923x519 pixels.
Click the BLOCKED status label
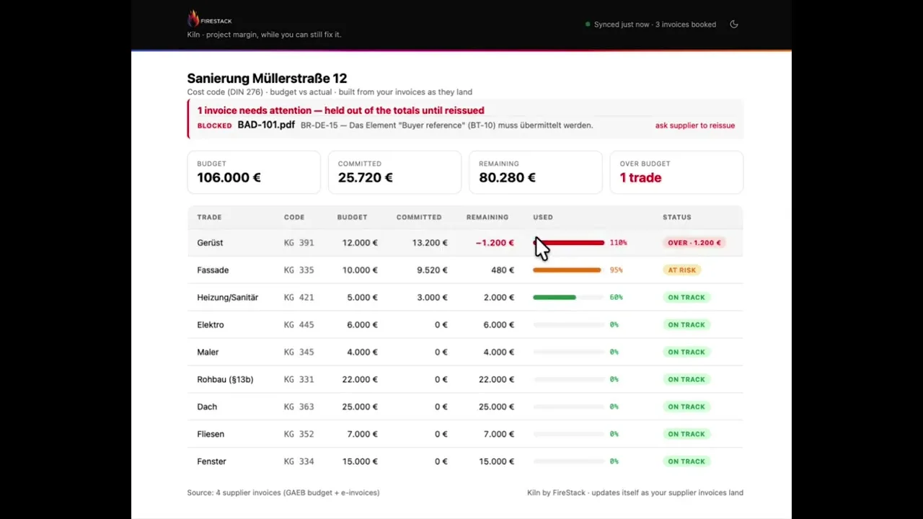pos(214,125)
